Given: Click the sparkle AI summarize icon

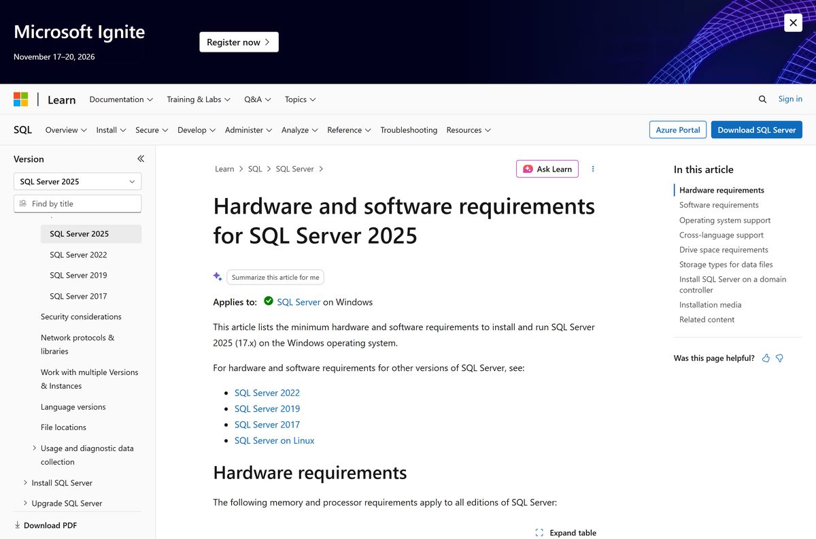Looking at the screenshot, I should pos(218,276).
